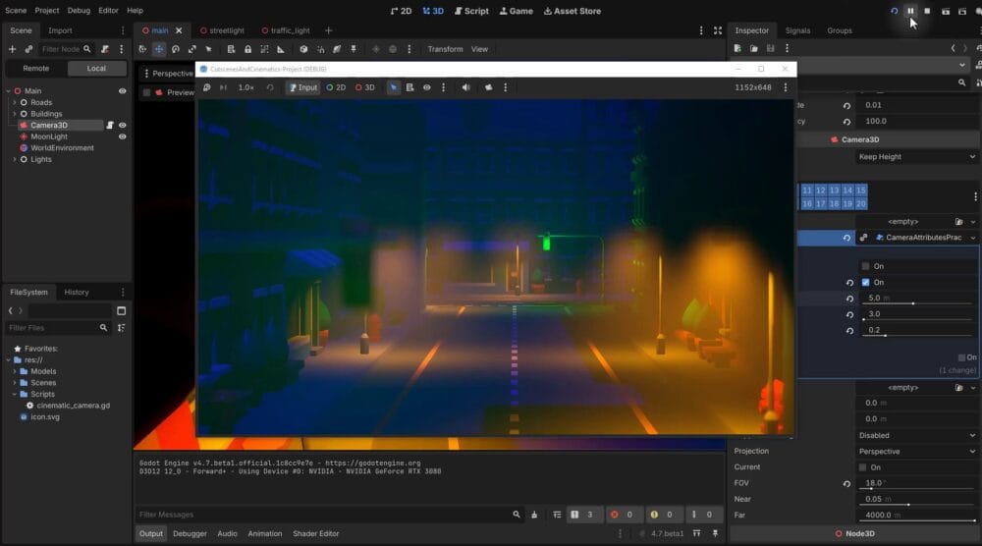Viewport: 982px width, 546px height.
Task: Expand the Roads node in scene tree
Action: click(x=15, y=103)
